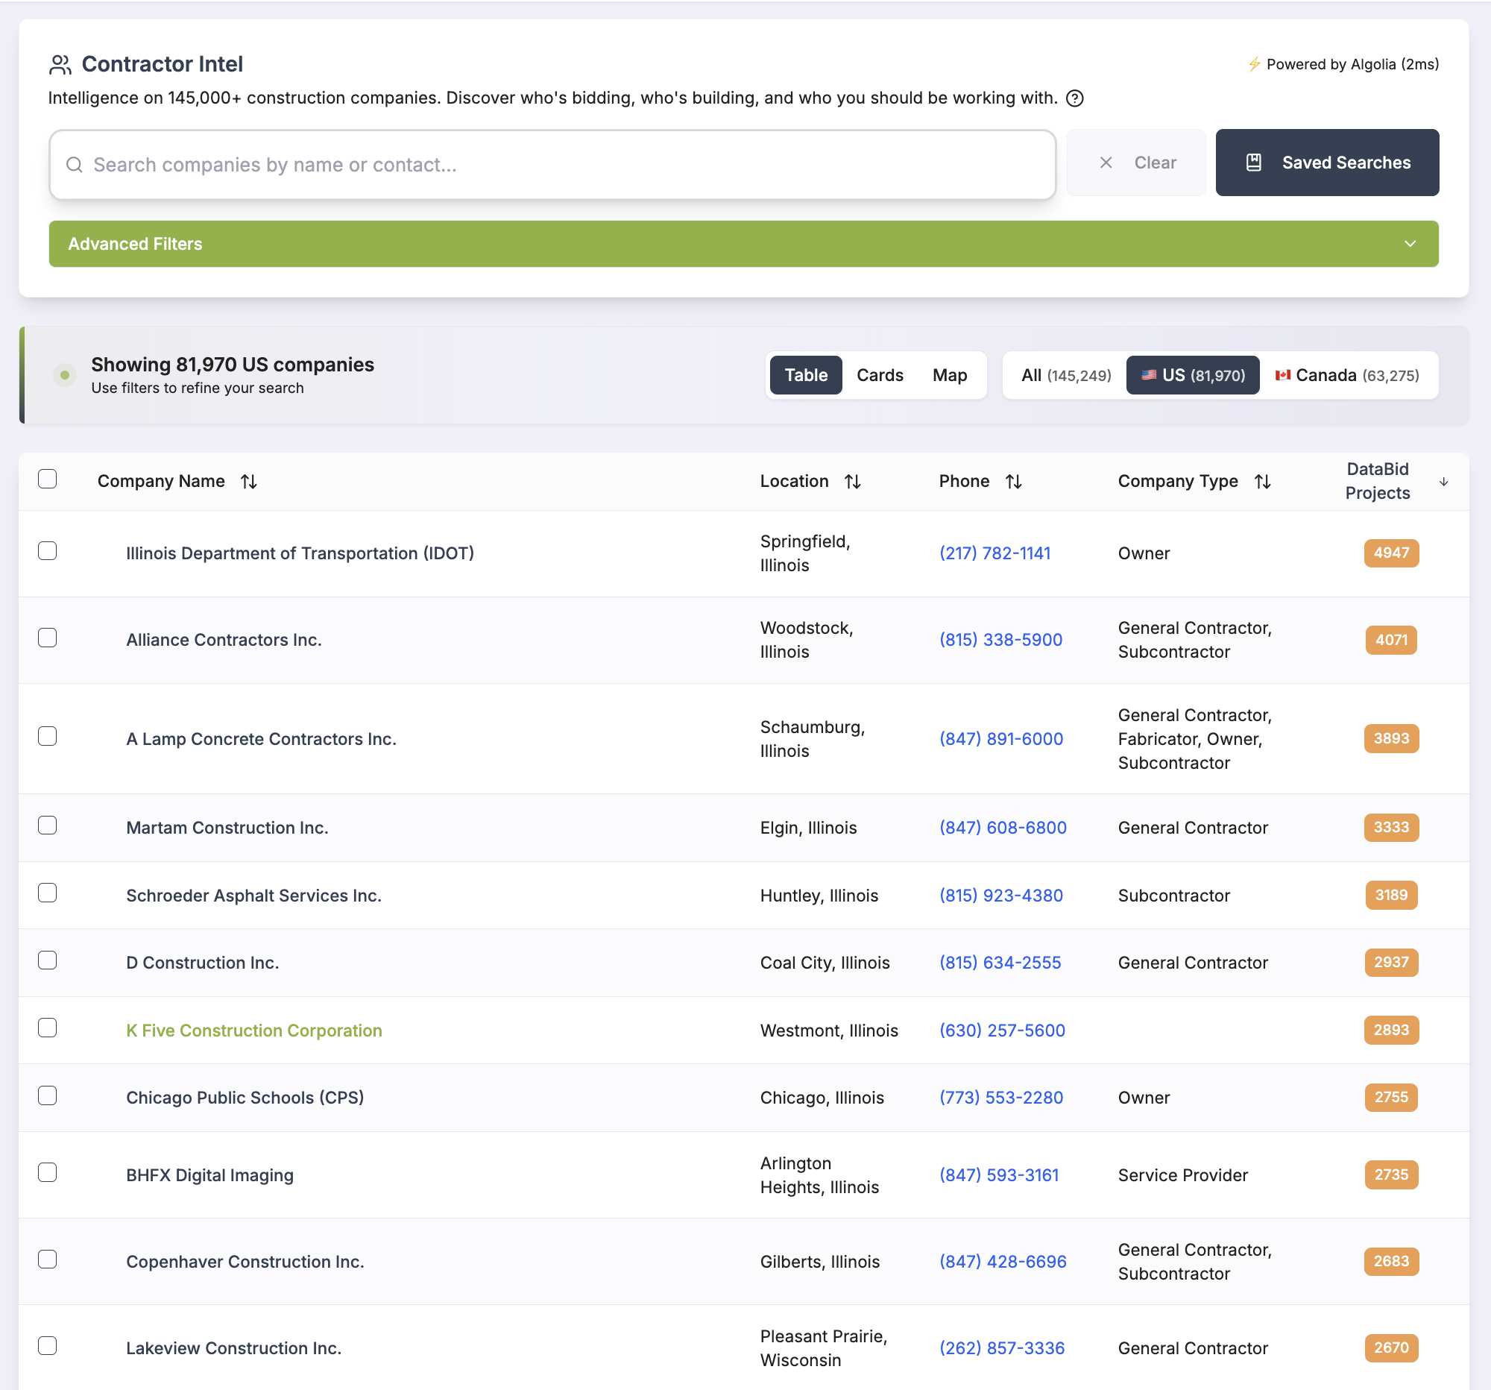The width and height of the screenshot is (1491, 1390).
Task: Call (262) 857-3336 phone link
Action: 1002,1349
